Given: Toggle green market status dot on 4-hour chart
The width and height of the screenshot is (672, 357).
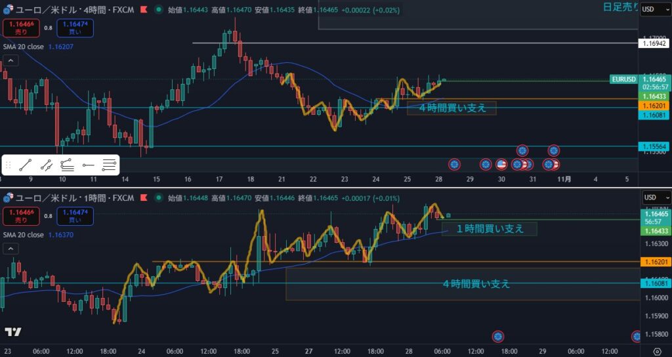Looking at the screenshot, I should (159, 10).
